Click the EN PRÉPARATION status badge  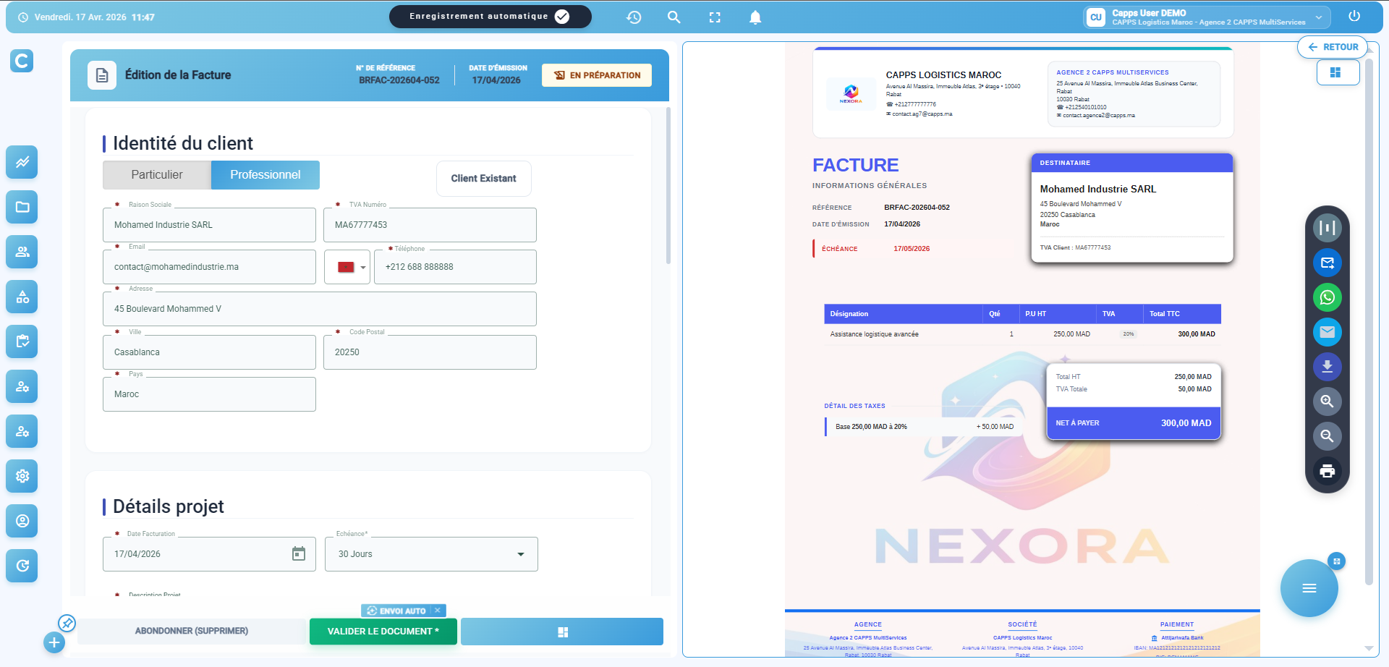click(597, 75)
